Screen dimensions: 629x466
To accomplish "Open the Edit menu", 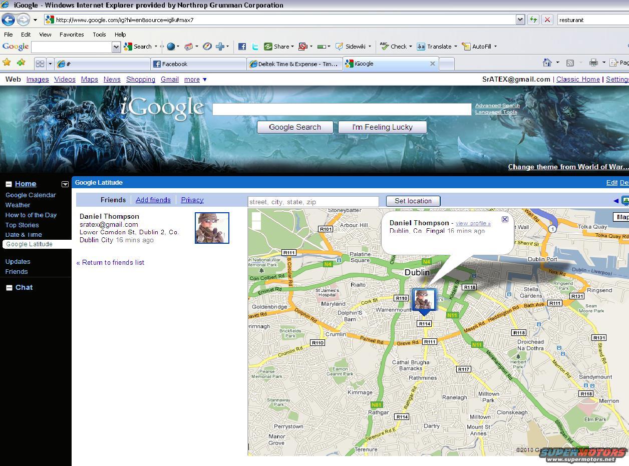I will coord(26,35).
